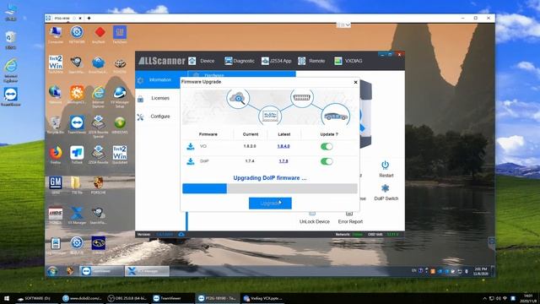This screenshot has height=304, width=540.
Task: Switch to TeamViewer in remote taskbar
Action: coord(101,271)
